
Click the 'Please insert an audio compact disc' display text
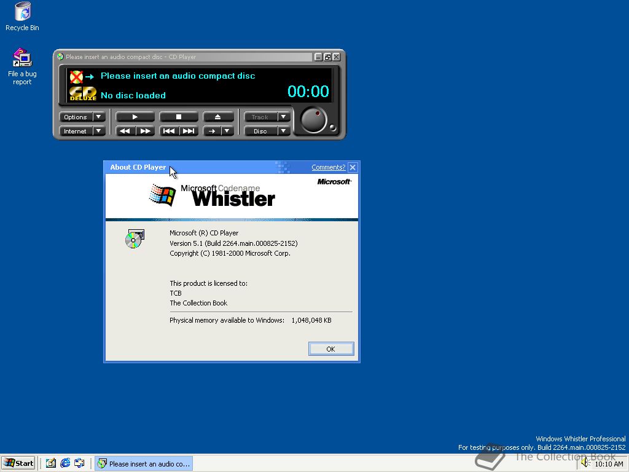(178, 76)
